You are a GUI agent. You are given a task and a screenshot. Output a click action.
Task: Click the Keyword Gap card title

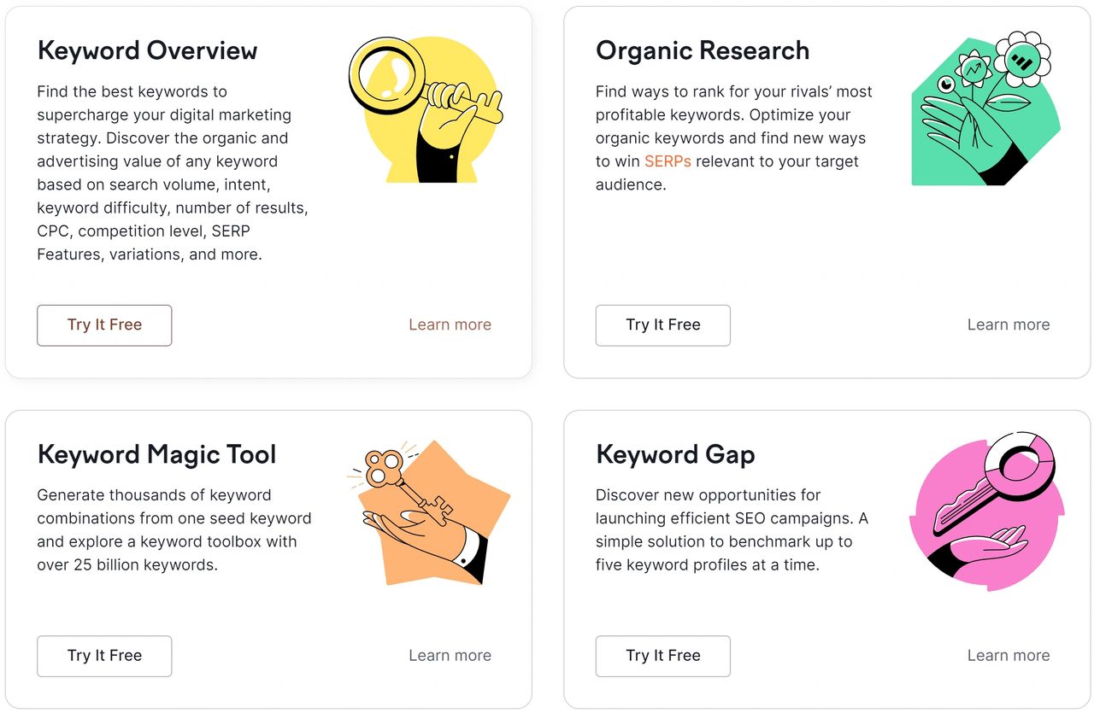(x=675, y=455)
